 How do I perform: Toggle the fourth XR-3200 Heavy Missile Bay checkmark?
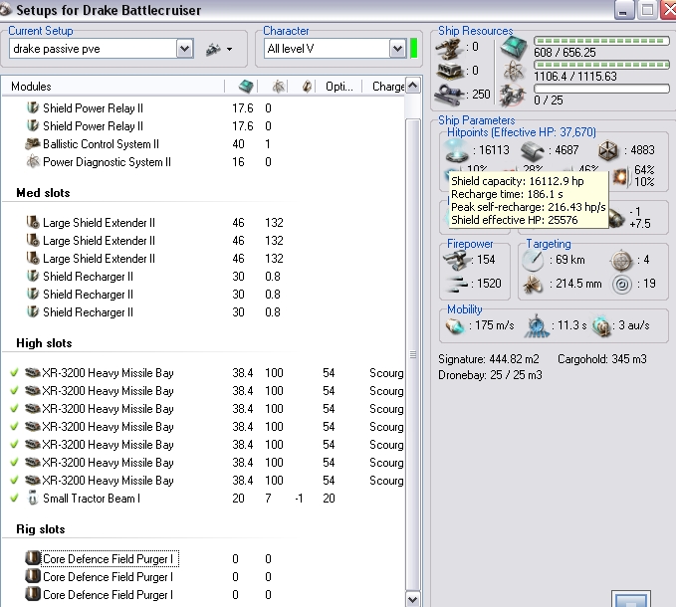(14, 427)
